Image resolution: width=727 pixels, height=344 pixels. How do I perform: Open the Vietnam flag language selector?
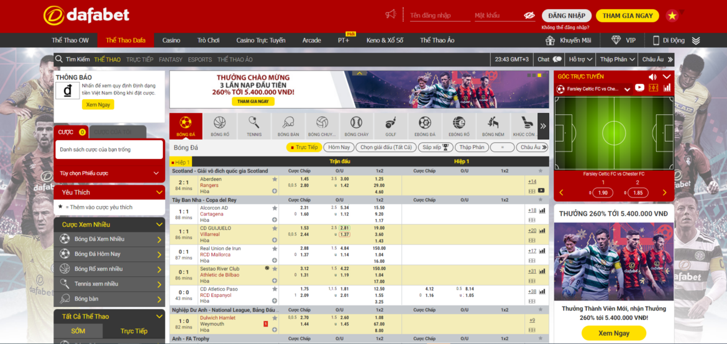click(x=672, y=16)
